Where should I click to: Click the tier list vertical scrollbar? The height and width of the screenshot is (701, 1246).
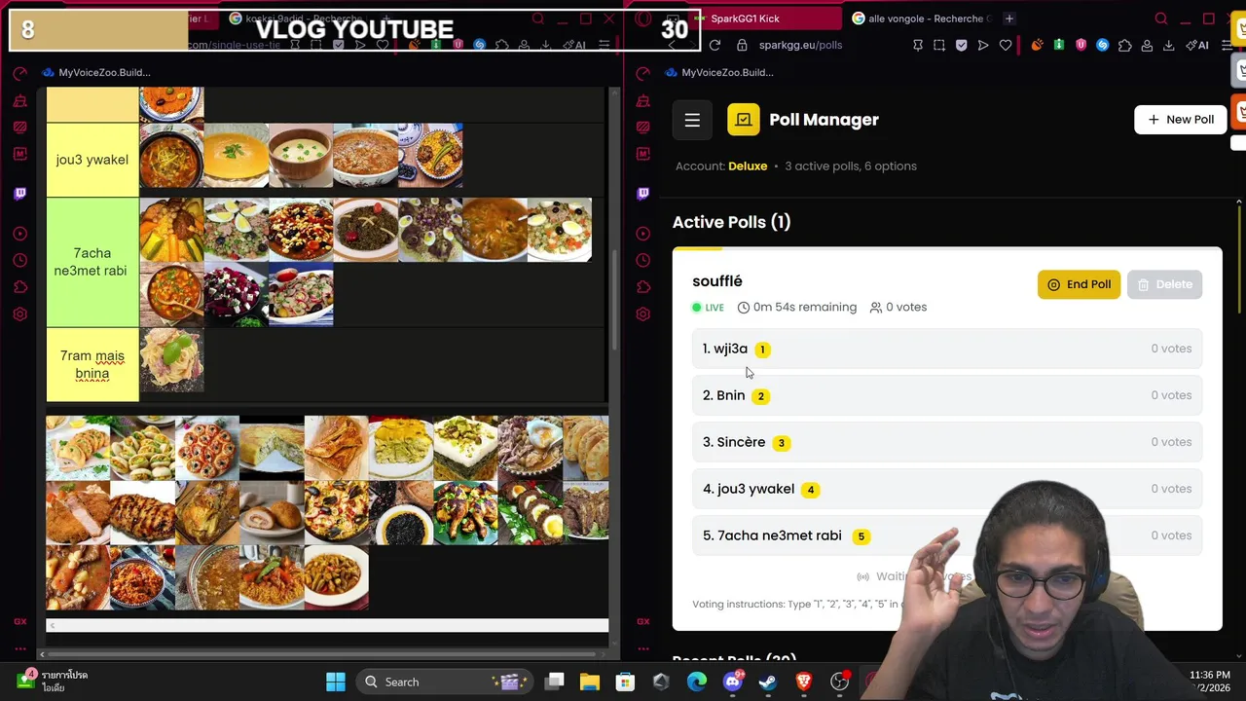(x=614, y=302)
